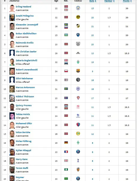Click the Bodø/Glimt crest in Pellegrino's row
This screenshot has height=181, width=137.
[x=78, y=17]
